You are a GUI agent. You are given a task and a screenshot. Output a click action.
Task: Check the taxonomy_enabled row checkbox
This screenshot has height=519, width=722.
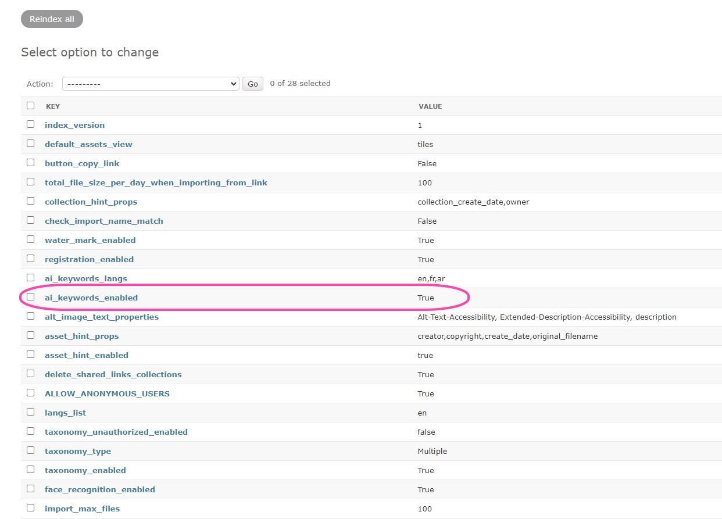pos(30,470)
